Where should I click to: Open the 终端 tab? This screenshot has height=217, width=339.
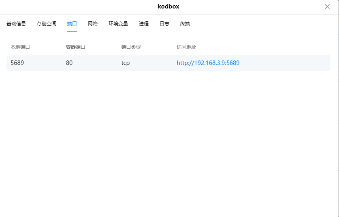(x=185, y=24)
